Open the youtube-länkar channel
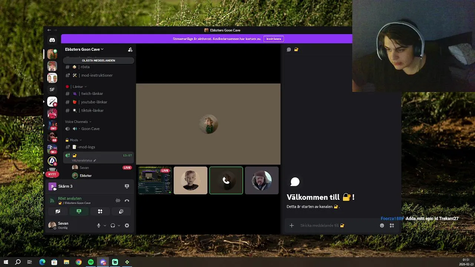 (98, 102)
